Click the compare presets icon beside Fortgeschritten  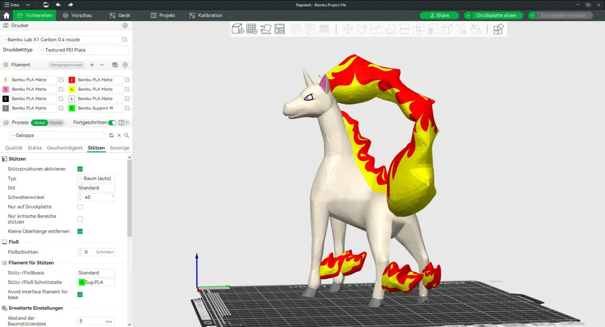point(122,123)
